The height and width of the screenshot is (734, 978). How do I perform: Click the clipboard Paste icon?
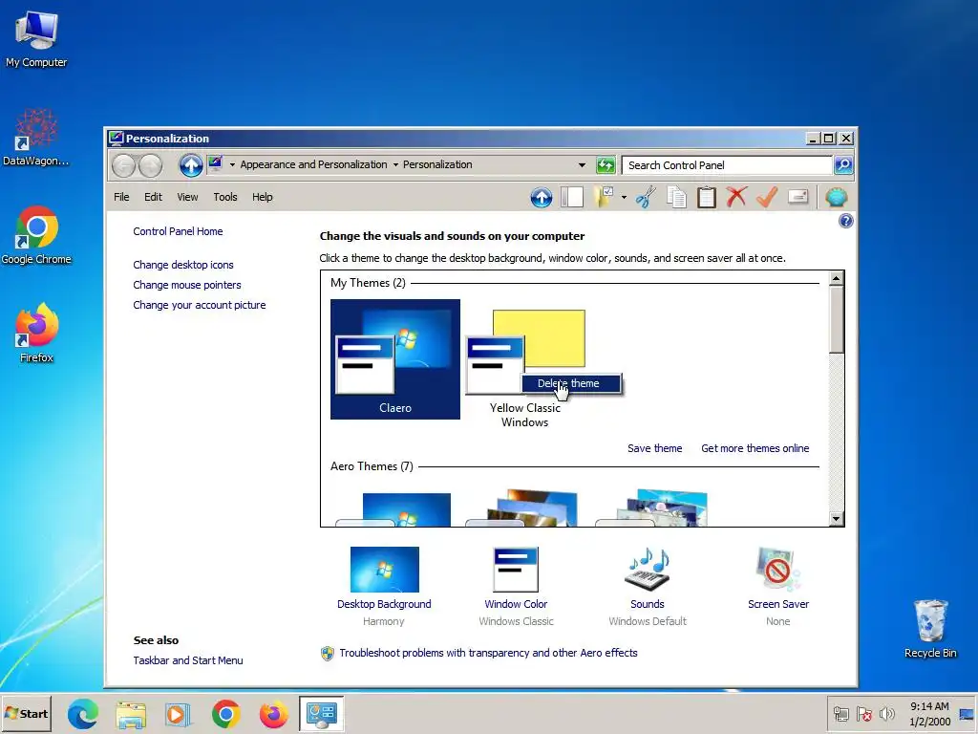[x=707, y=197]
